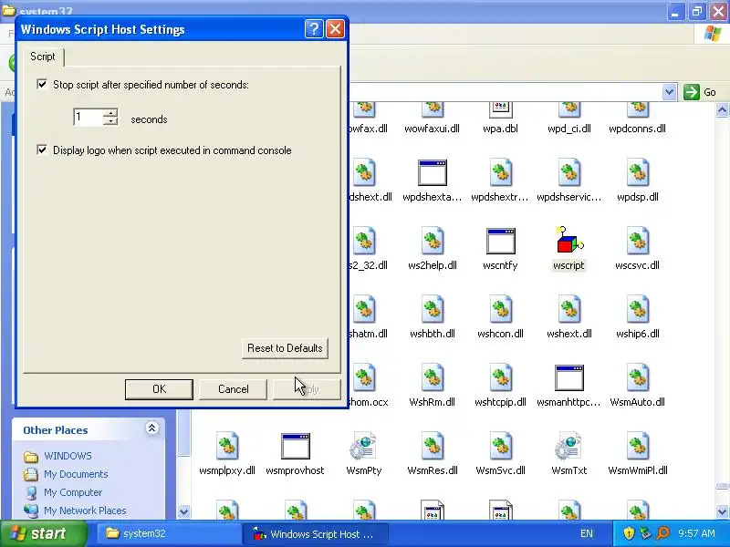Collapse the Other Places panel
Image resolution: width=730 pixels, height=547 pixels.
151,428
